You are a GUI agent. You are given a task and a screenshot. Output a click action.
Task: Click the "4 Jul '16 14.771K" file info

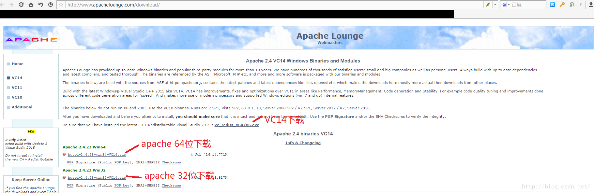(x=209, y=155)
